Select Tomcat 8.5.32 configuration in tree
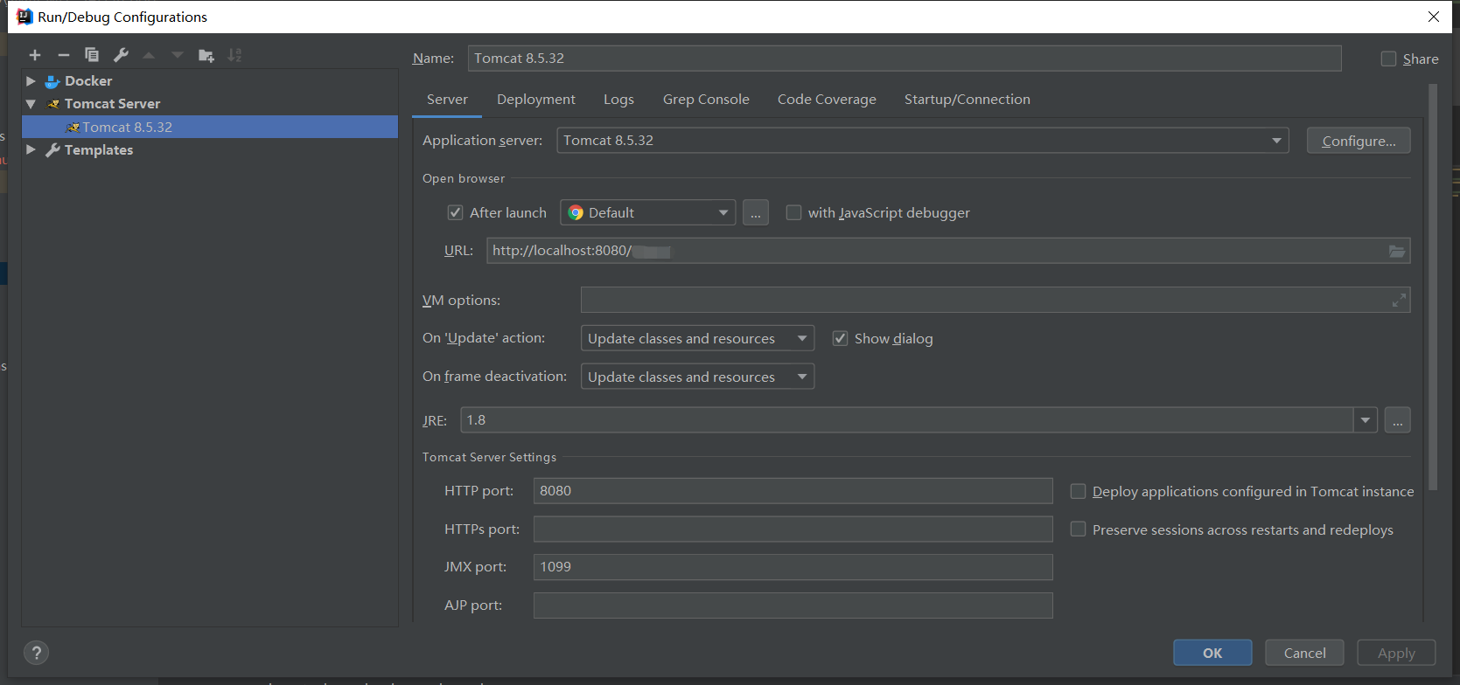 210,127
